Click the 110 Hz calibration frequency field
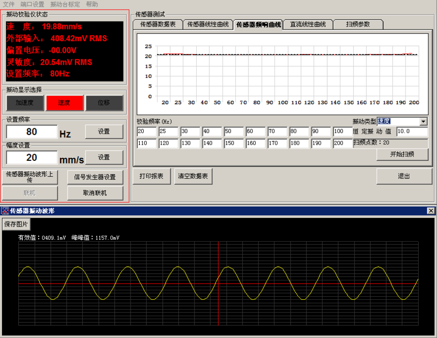Viewport: 437px width, 338px height. 147,144
